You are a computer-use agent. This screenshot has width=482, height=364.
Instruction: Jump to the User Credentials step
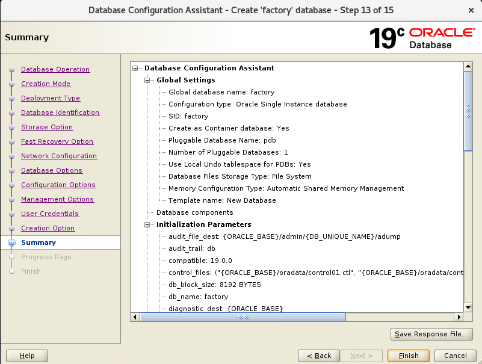point(50,214)
